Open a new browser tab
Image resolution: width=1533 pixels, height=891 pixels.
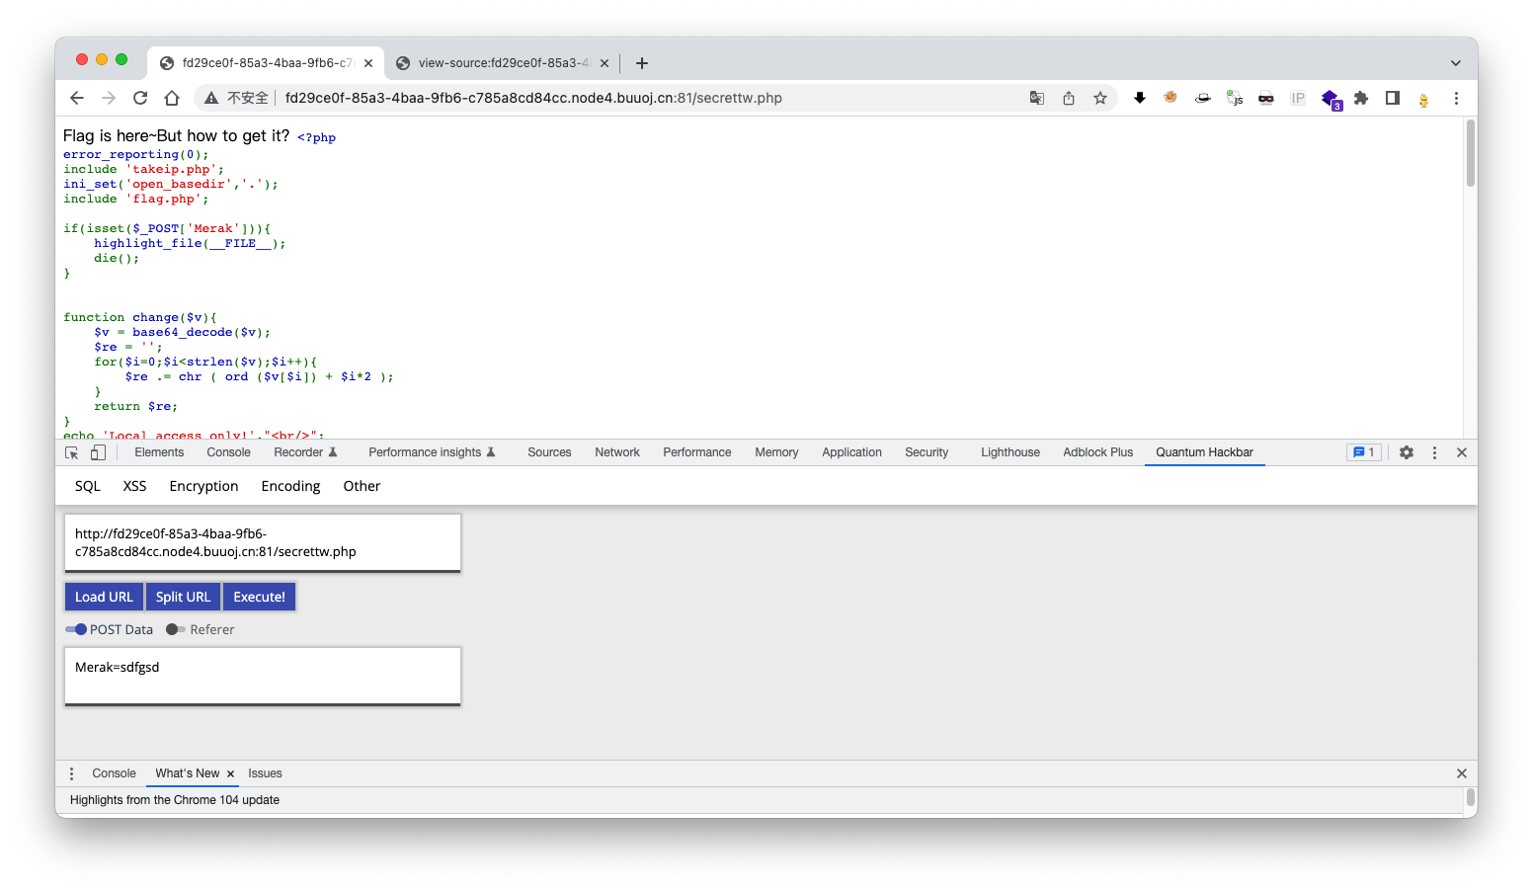click(642, 63)
